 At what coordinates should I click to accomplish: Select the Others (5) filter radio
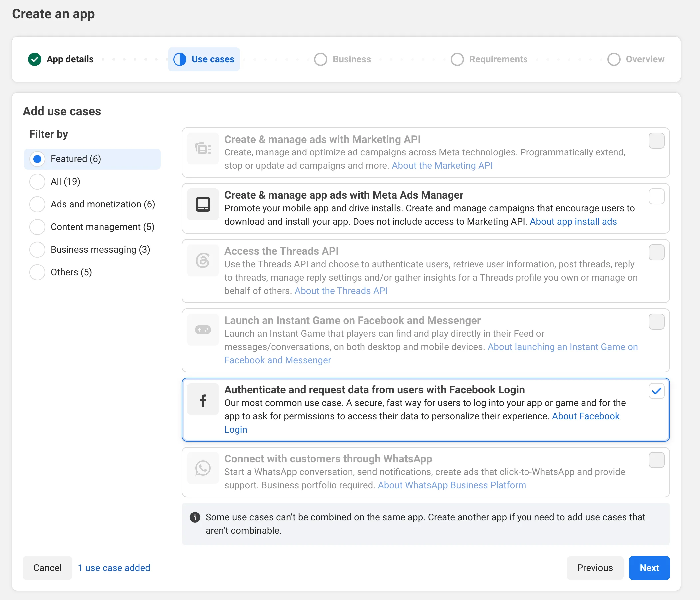37,272
